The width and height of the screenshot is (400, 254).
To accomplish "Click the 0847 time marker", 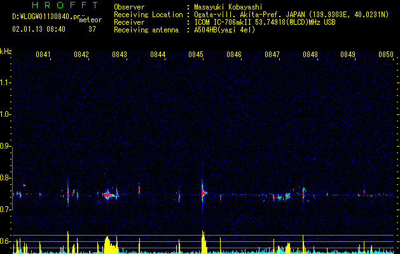I will tap(272, 55).
